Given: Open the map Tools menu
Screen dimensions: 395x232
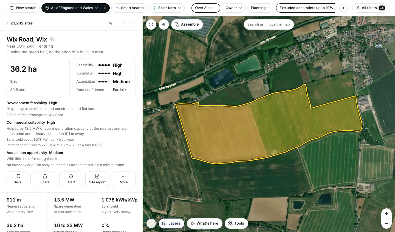Looking at the screenshot, I should click(236, 223).
